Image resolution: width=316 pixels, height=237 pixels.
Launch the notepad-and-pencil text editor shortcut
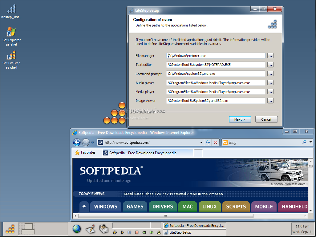[90, 229]
